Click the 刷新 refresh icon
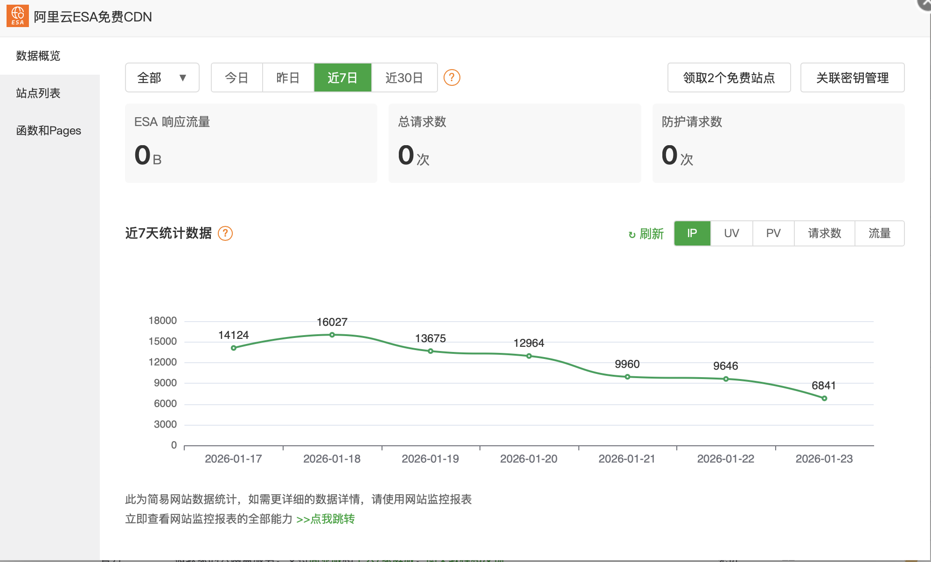This screenshot has width=931, height=562. (632, 234)
